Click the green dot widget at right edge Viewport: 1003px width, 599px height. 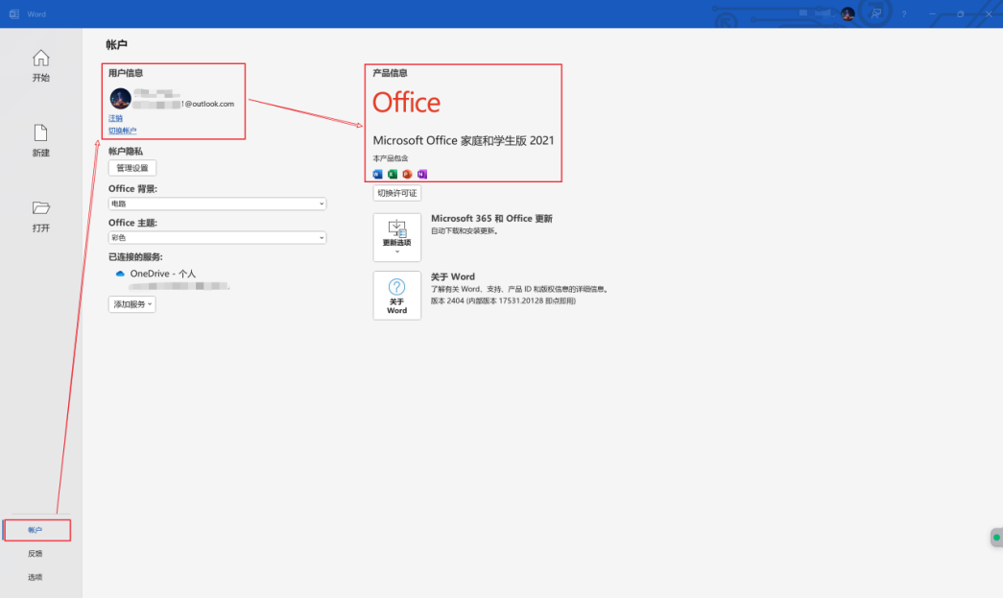tap(996, 538)
